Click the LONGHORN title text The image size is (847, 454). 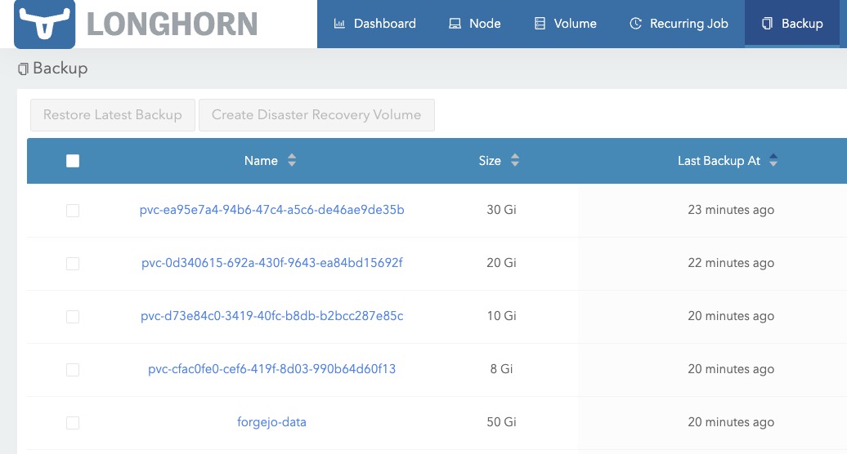[172, 24]
